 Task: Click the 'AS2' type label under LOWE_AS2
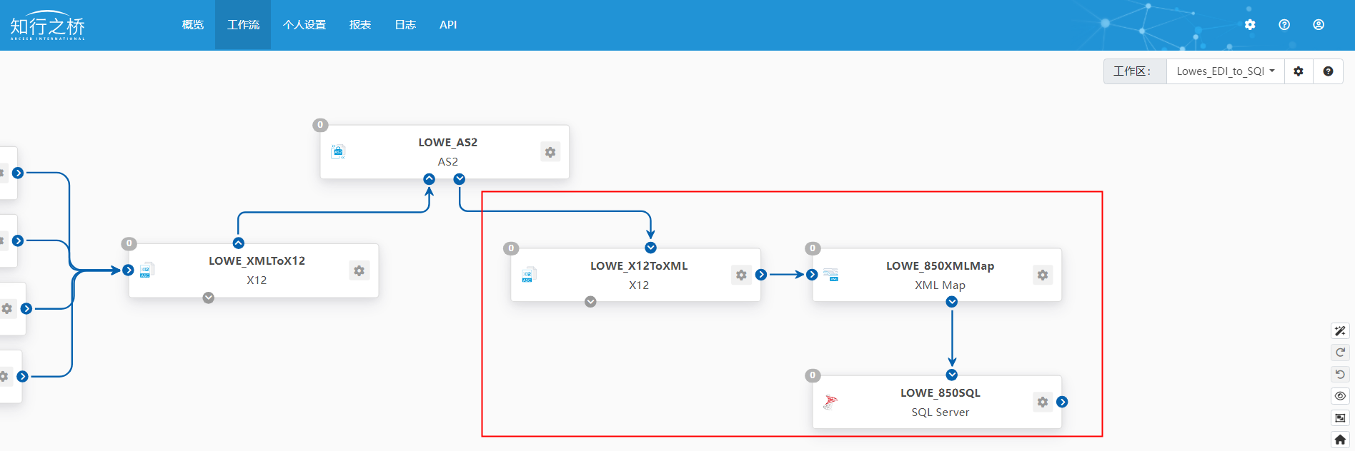448,162
